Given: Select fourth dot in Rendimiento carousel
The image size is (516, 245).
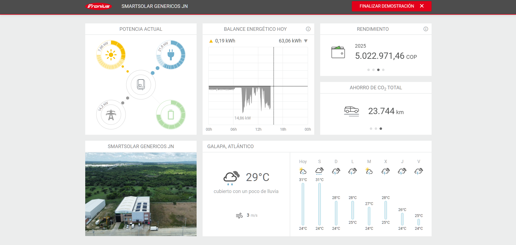Looking at the screenshot, I should click(383, 70).
